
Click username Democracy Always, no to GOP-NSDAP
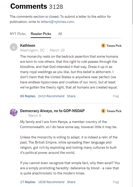pyautogui.click(x=52, y=111)
